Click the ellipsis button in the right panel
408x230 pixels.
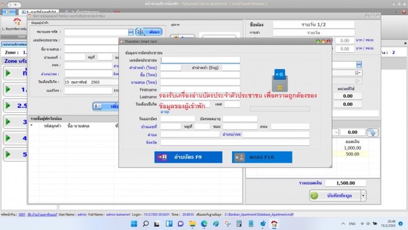[359, 65]
